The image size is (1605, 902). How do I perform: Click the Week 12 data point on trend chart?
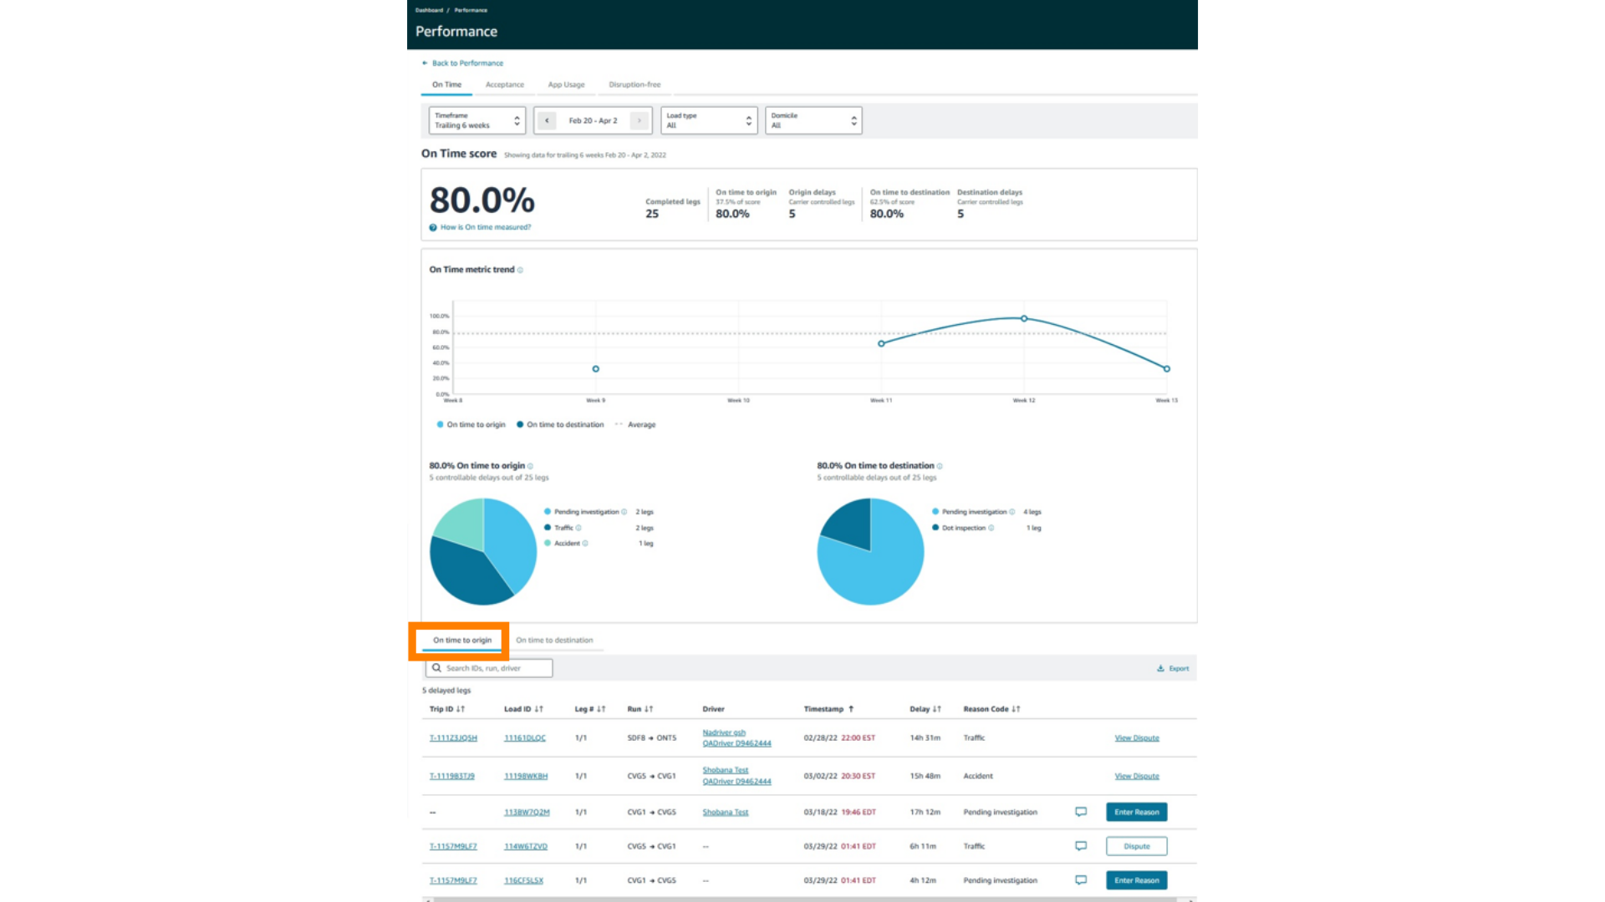coord(1024,318)
